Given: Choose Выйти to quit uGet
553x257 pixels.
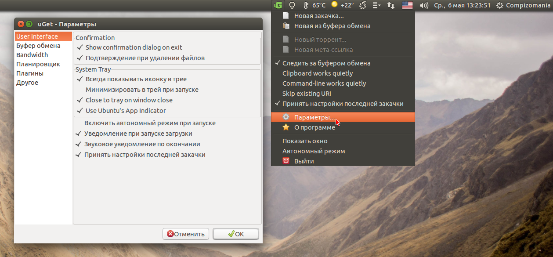Looking at the screenshot, I should click(343, 161).
